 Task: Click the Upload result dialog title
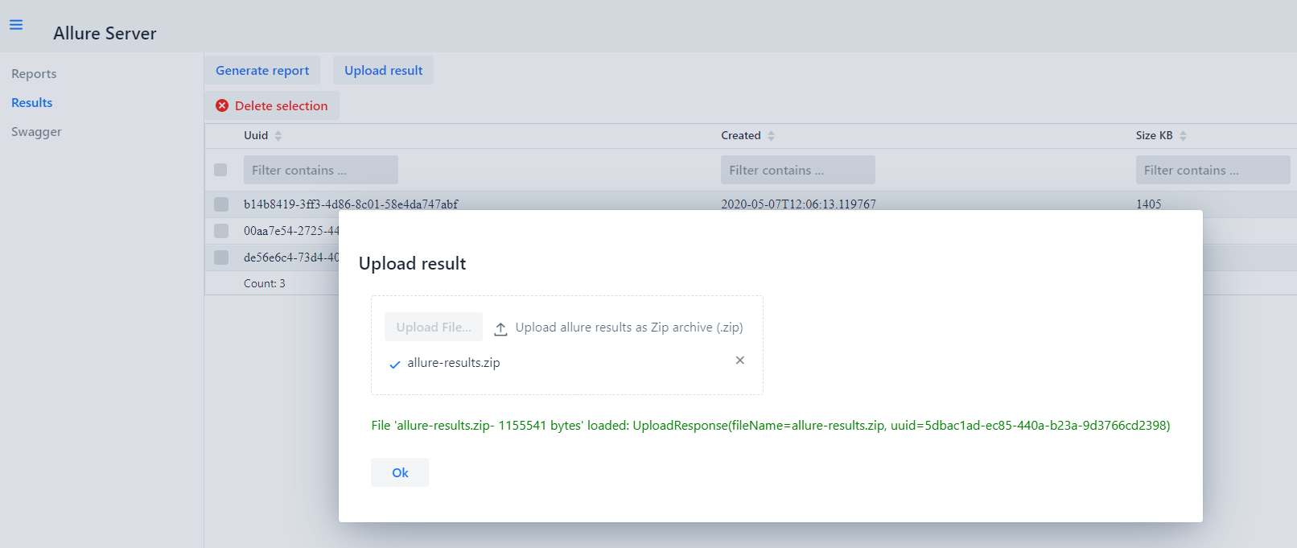click(x=412, y=264)
